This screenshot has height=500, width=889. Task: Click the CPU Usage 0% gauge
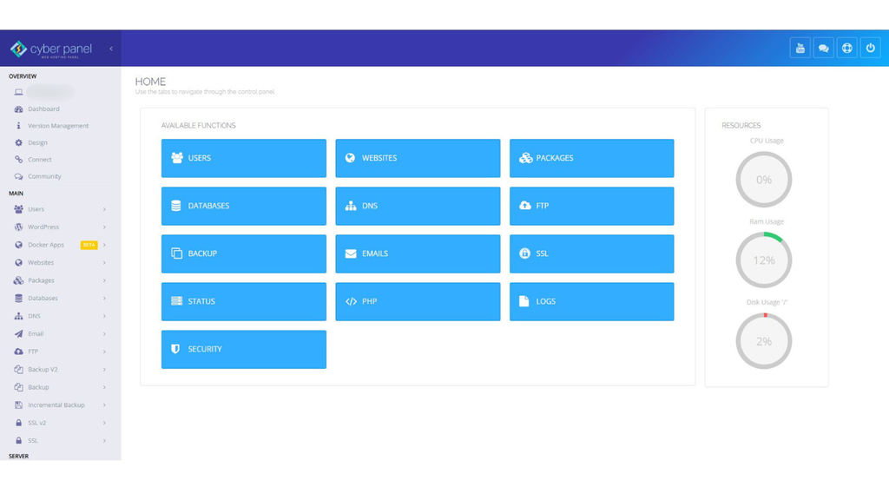coord(764,180)
